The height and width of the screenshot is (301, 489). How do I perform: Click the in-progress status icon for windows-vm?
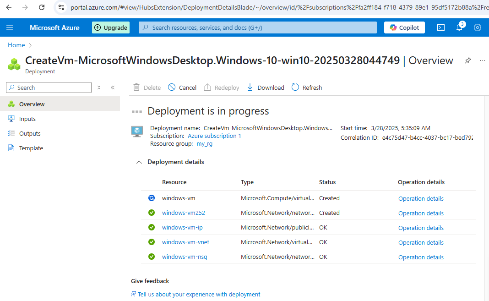(152, 198)
